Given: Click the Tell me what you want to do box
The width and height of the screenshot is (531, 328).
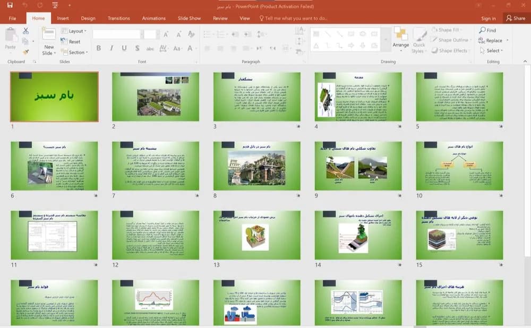Looking at the screenshot, I should 293,18.
